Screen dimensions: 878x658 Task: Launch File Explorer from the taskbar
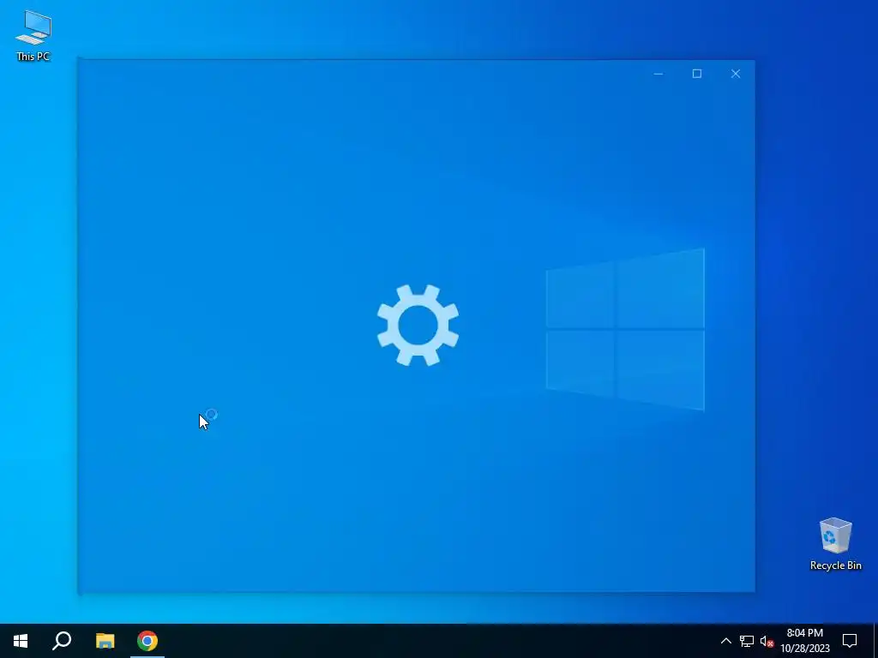105,641
